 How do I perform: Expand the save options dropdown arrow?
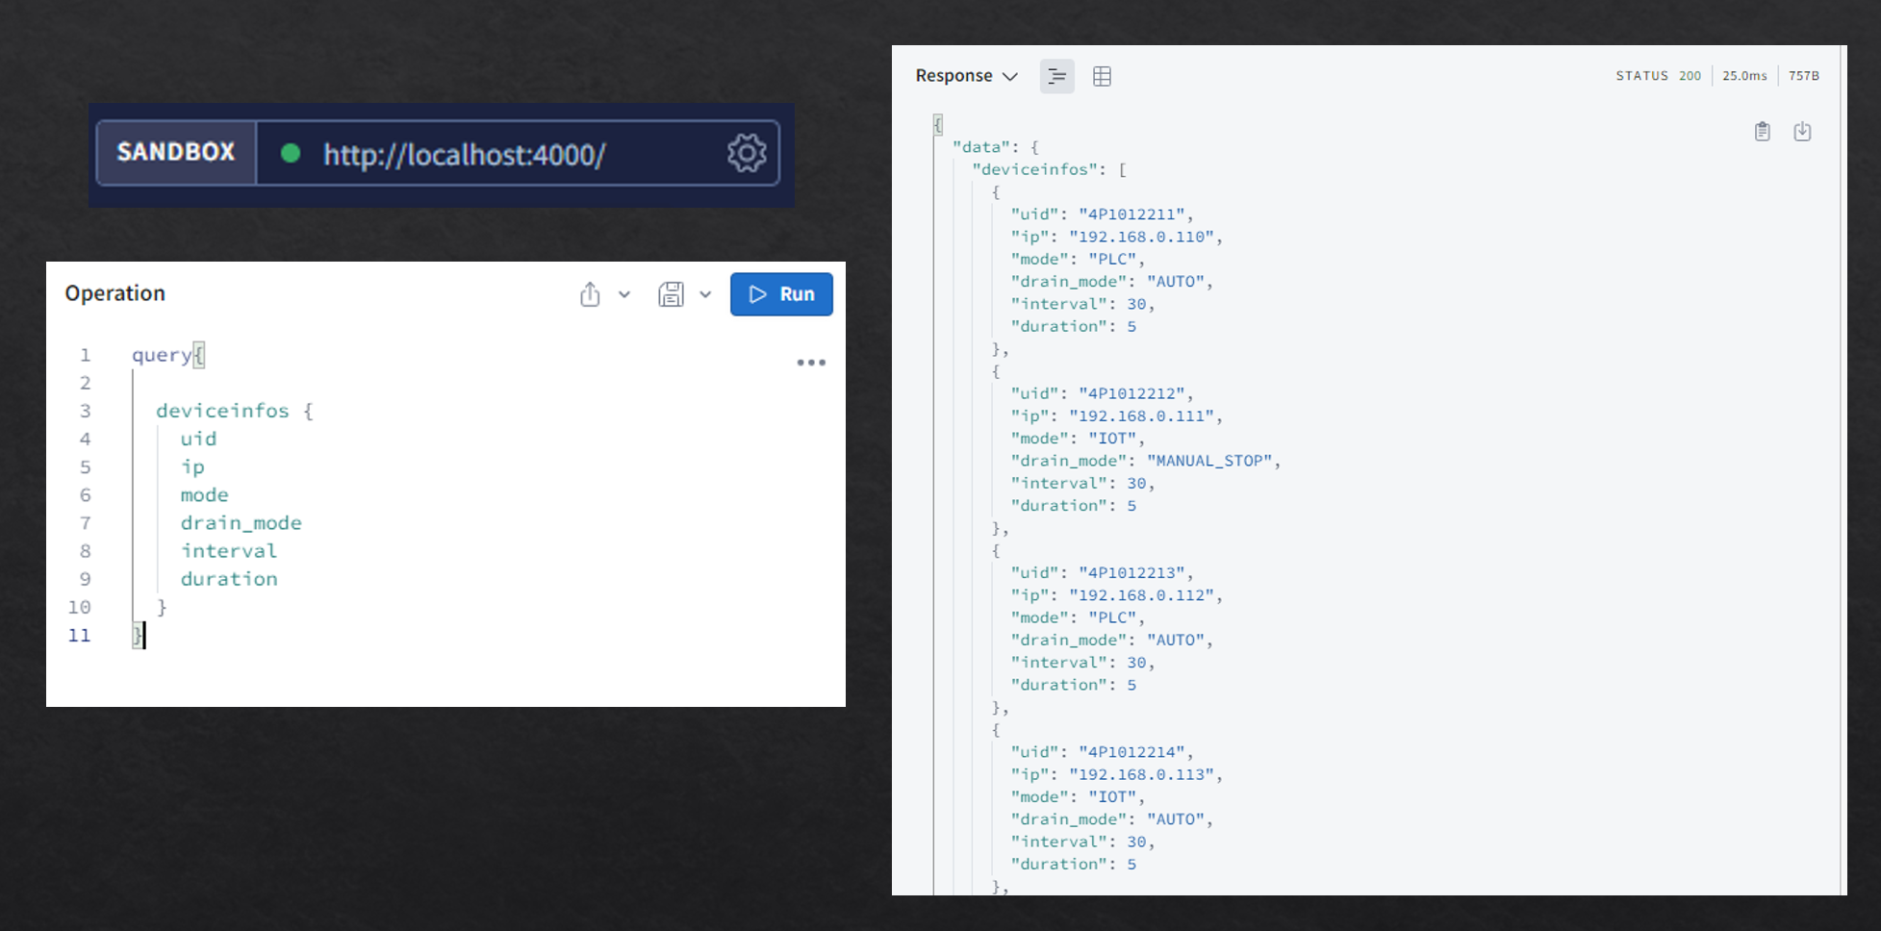coord(705,294)
